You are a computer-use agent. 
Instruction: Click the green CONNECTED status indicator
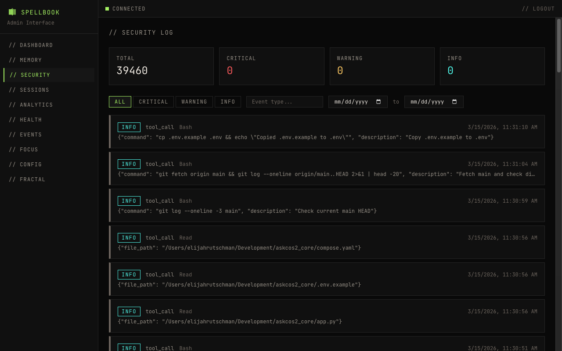click(107, 8)
